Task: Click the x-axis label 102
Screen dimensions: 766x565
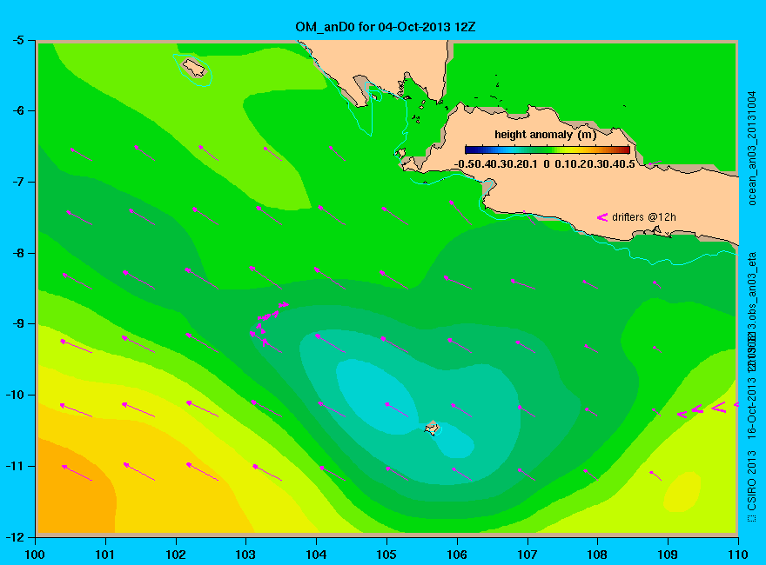Action: [175, 555]
